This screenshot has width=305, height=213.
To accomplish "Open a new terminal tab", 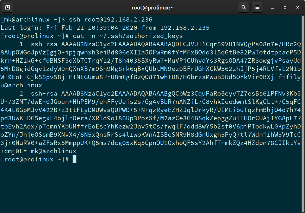I will [8, 7].
